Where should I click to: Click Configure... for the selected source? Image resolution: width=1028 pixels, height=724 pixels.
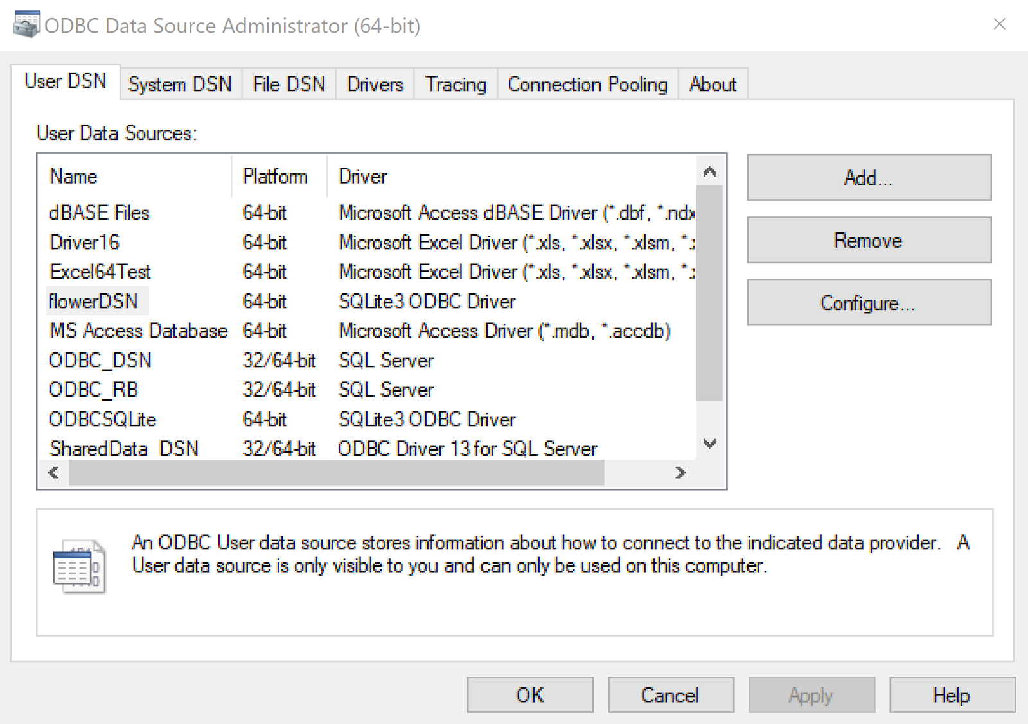868,302
